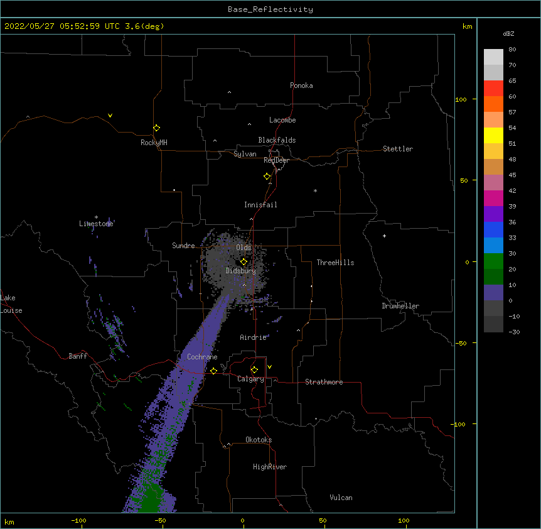Select the Innisfail label

click(x=260, y=205)
